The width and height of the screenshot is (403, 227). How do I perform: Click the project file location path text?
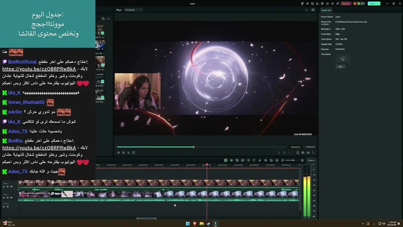click(x=351, y=22)
